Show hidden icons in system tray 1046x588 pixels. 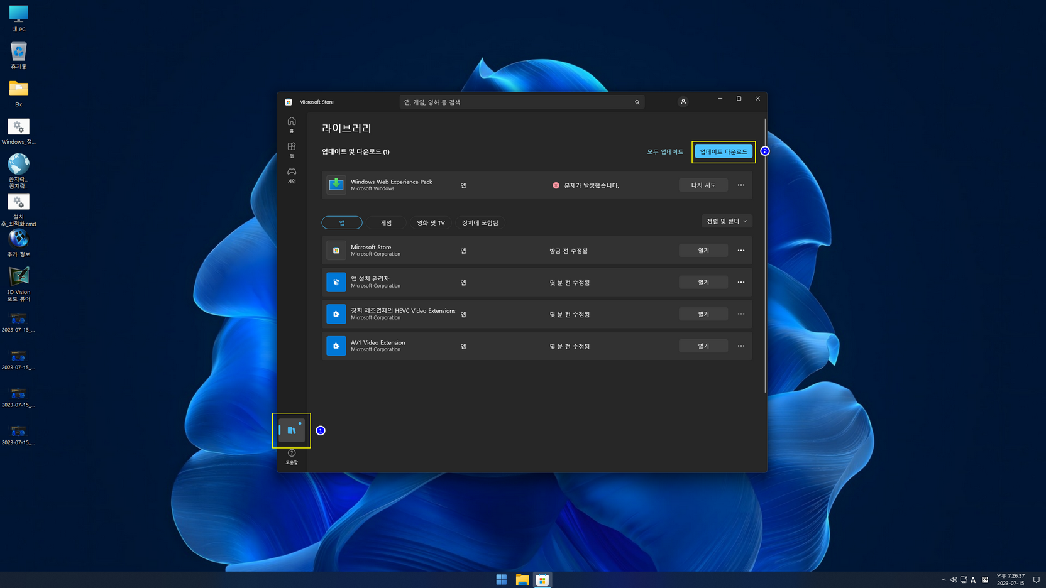(944, 580)
